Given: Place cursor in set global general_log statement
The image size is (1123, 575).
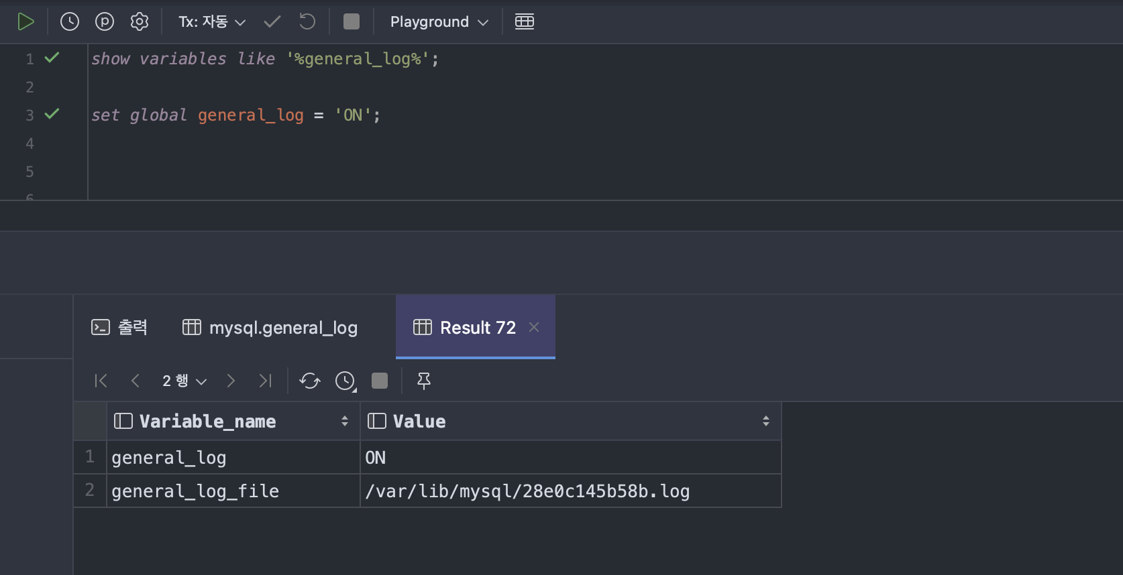Looking at the screenshot, I should [x=235, y=115].
